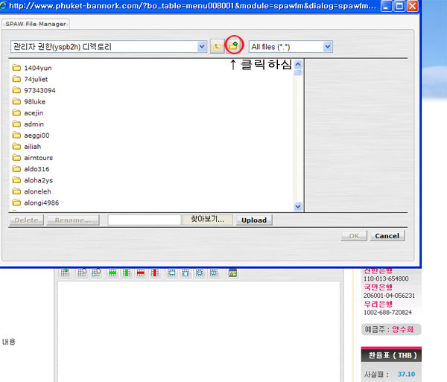Image resolution: width=447 pixels, height=382 pixels.
Task: Click the 찾아보기 browse button
Action: click(x=208, y=220)
